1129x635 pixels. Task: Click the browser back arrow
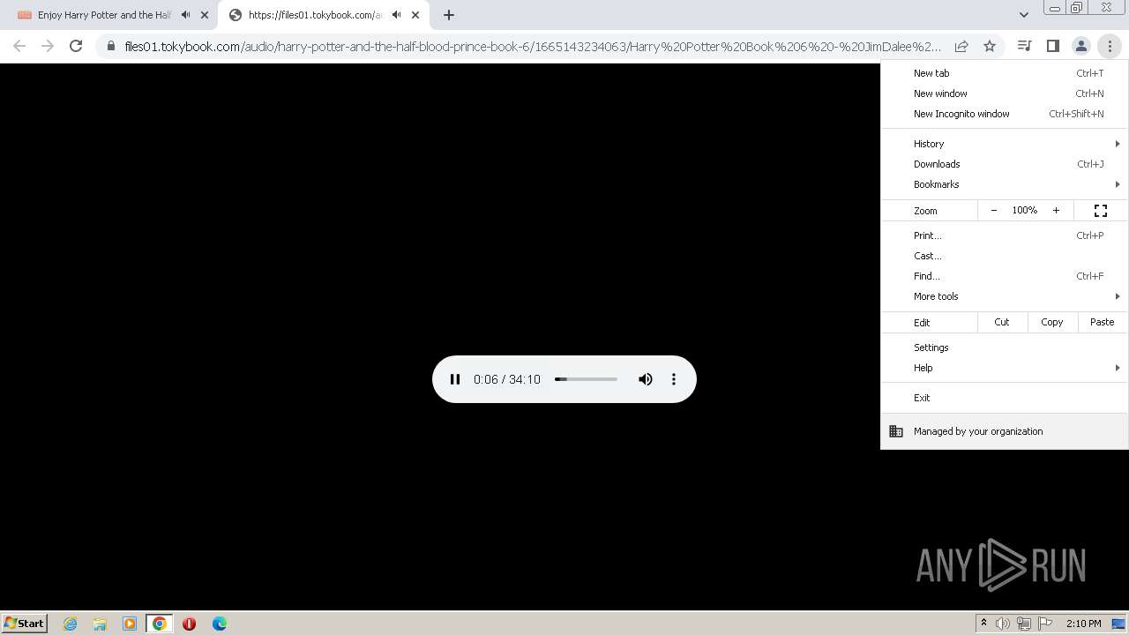pyautogui.click(x=19, y=46)
